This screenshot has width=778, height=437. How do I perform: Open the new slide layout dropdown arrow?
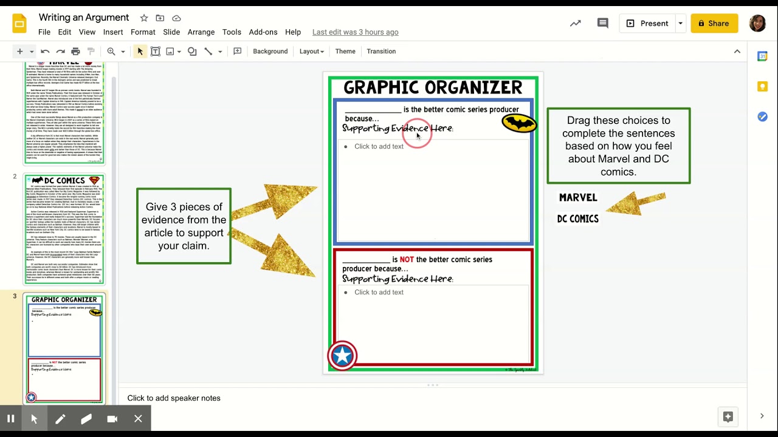coord(32,52)
